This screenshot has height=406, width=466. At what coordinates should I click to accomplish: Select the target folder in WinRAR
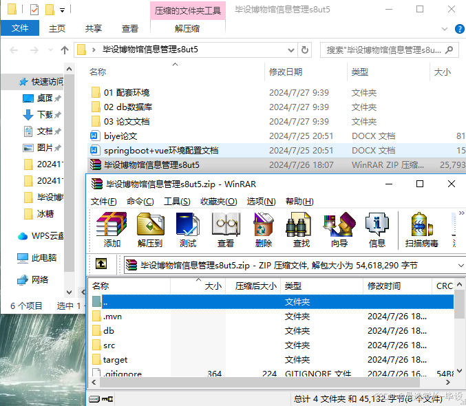(x=271, y=360)
